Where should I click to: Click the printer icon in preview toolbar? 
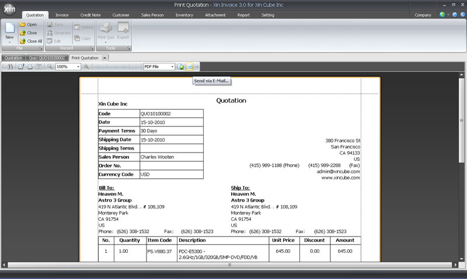[x=30, y=66]
